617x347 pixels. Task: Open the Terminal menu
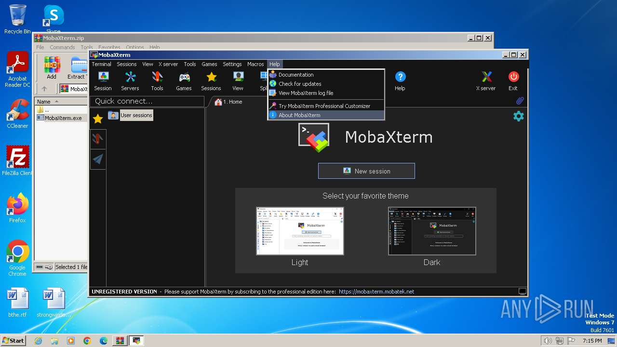click(x=101, y=64)
